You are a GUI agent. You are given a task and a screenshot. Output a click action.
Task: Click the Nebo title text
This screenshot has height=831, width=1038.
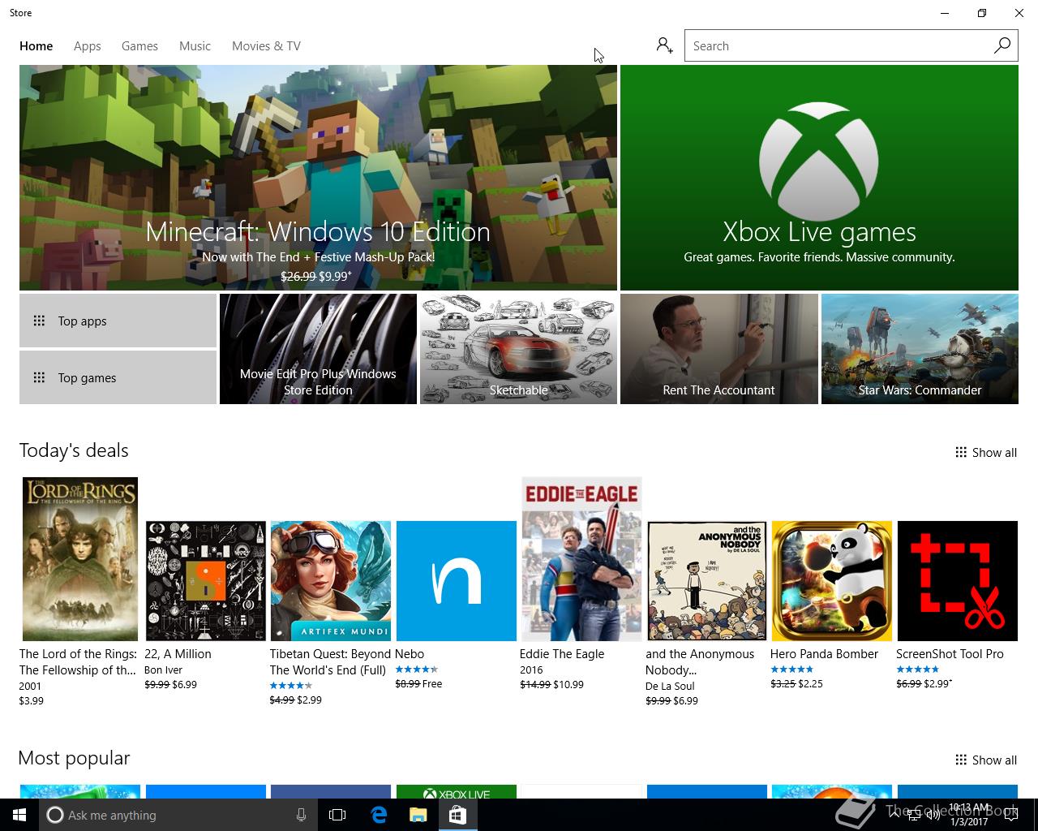410,654
